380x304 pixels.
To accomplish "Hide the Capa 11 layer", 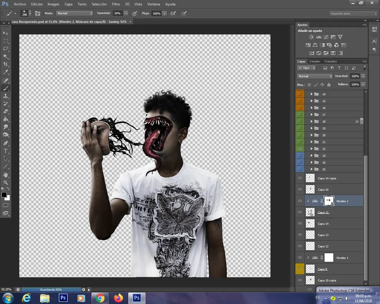I will point(300,212).
